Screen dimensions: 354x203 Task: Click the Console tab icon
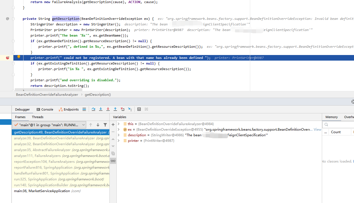click(38, 109)
